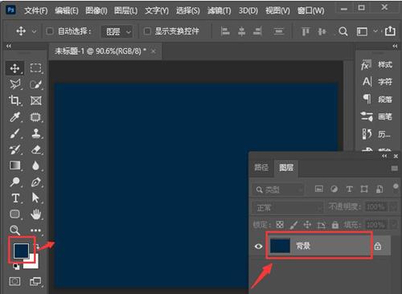Screen dimensions: 402x294
Task: Change screen mode icon
Action: point(35,281)
